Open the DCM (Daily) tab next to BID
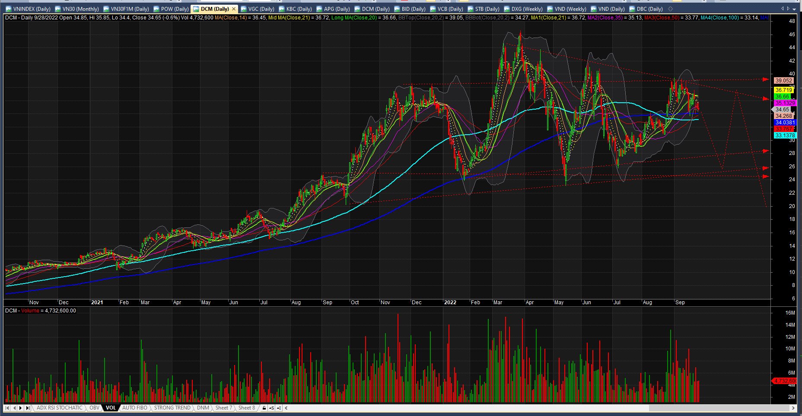 [372, 9]
